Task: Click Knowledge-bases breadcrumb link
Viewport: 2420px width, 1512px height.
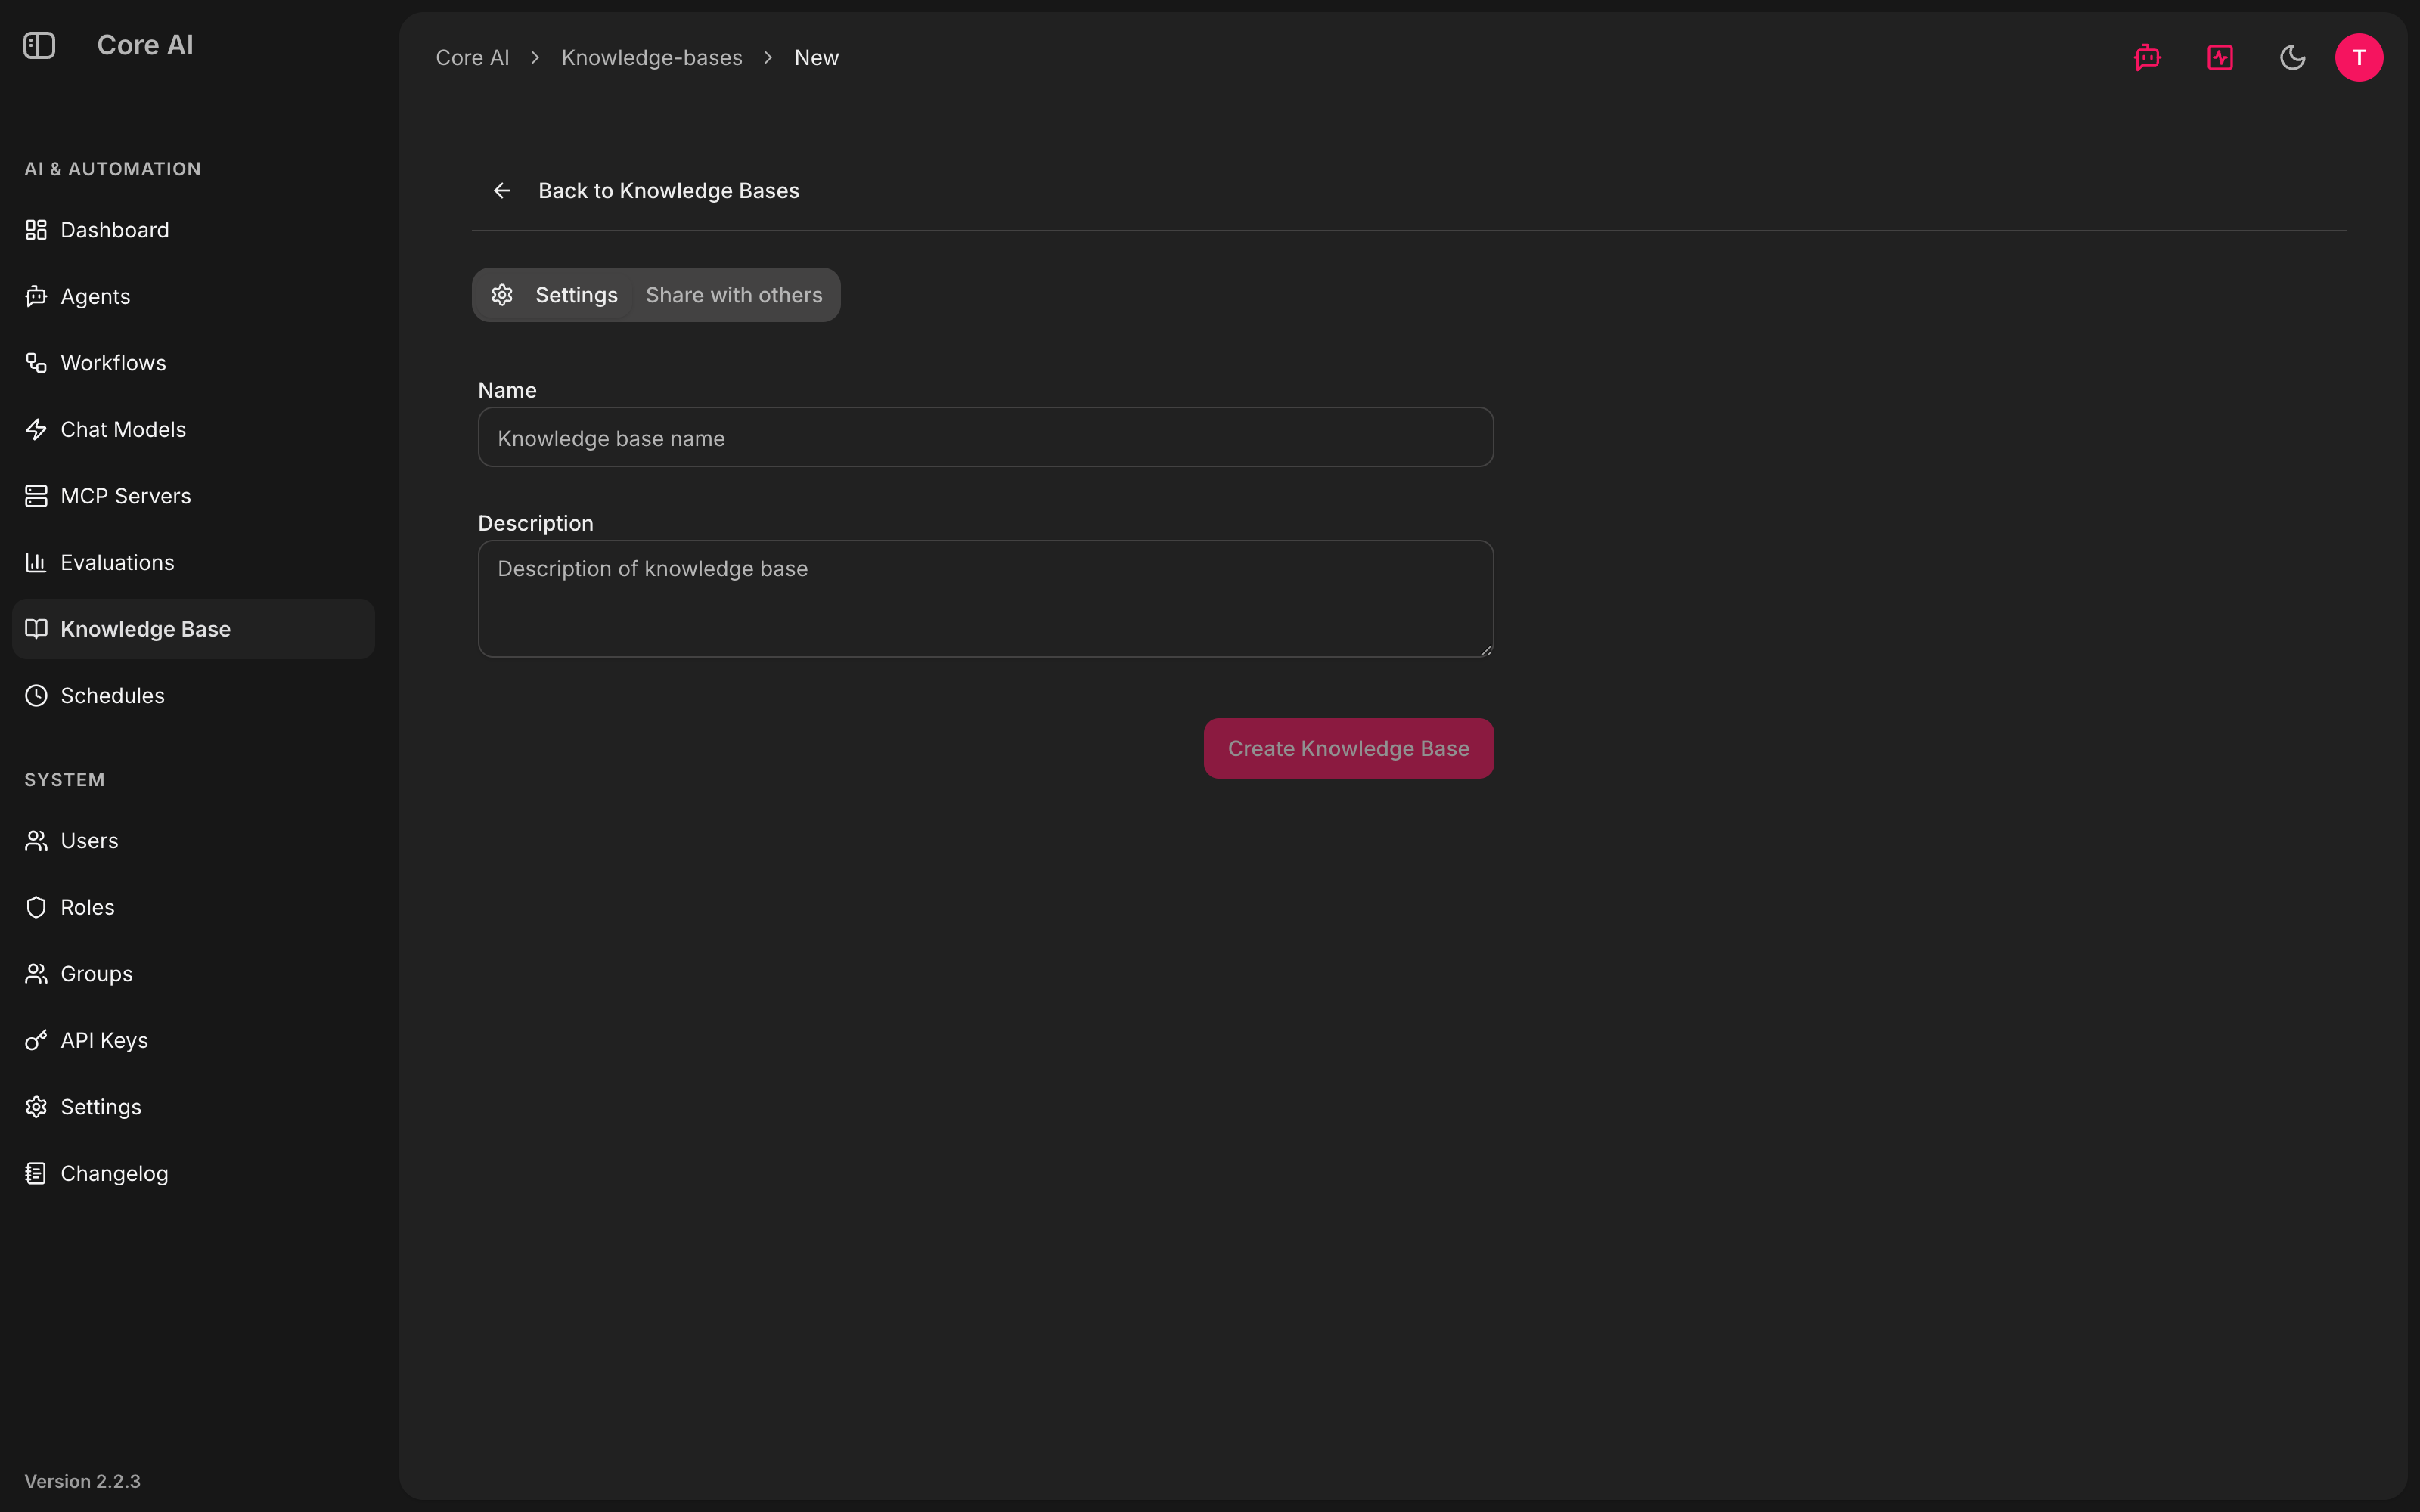Action: (652, 58)
